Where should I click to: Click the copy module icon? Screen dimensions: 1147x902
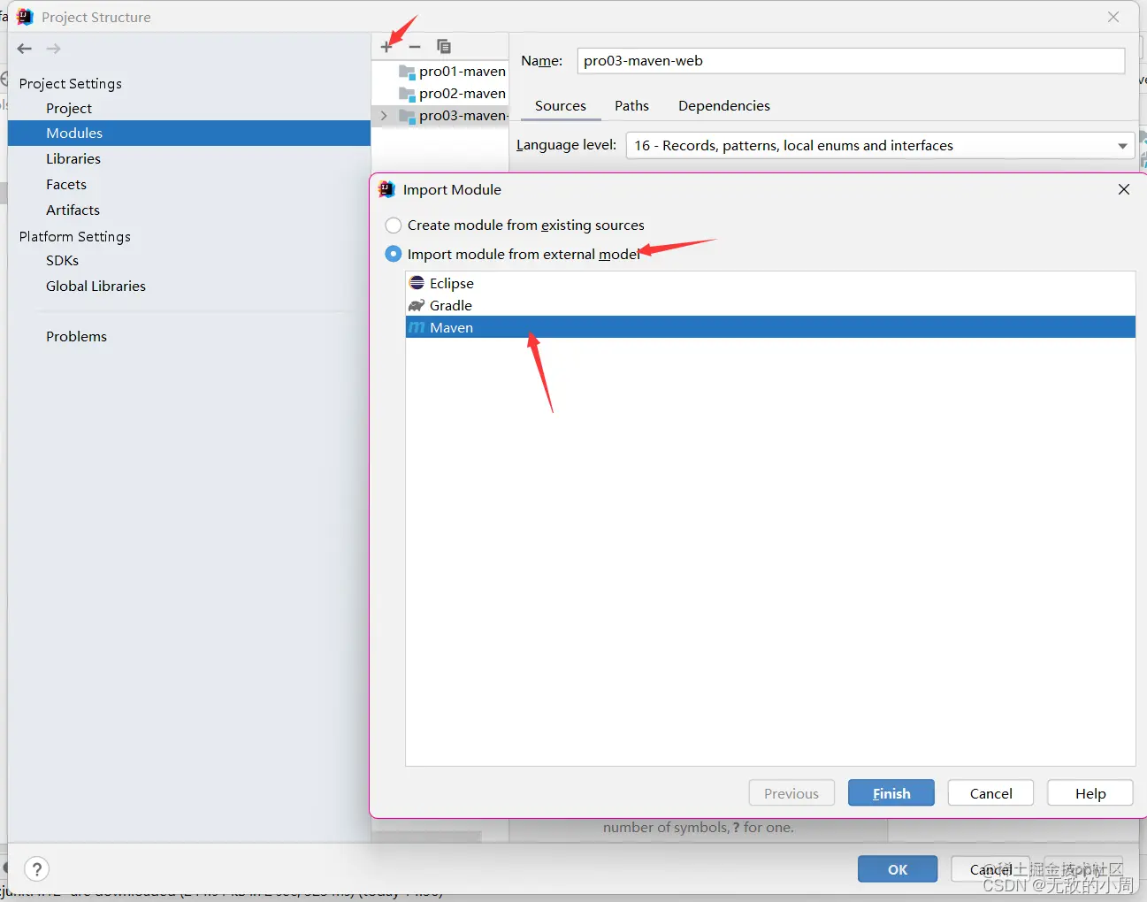pos(444,46)
